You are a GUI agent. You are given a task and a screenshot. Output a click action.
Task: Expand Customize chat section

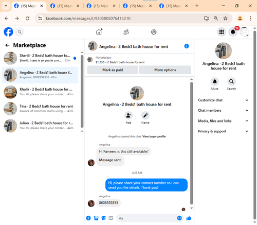223,100
